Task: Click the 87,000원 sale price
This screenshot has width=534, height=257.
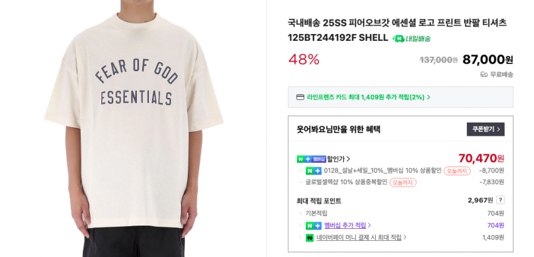Action: [x=488, y=60]
